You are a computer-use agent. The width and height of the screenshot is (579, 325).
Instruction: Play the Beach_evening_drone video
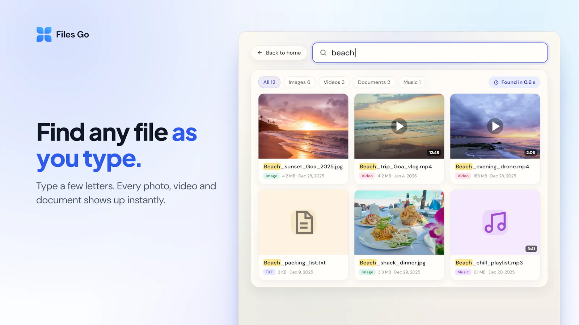click(x=495, y=126)
